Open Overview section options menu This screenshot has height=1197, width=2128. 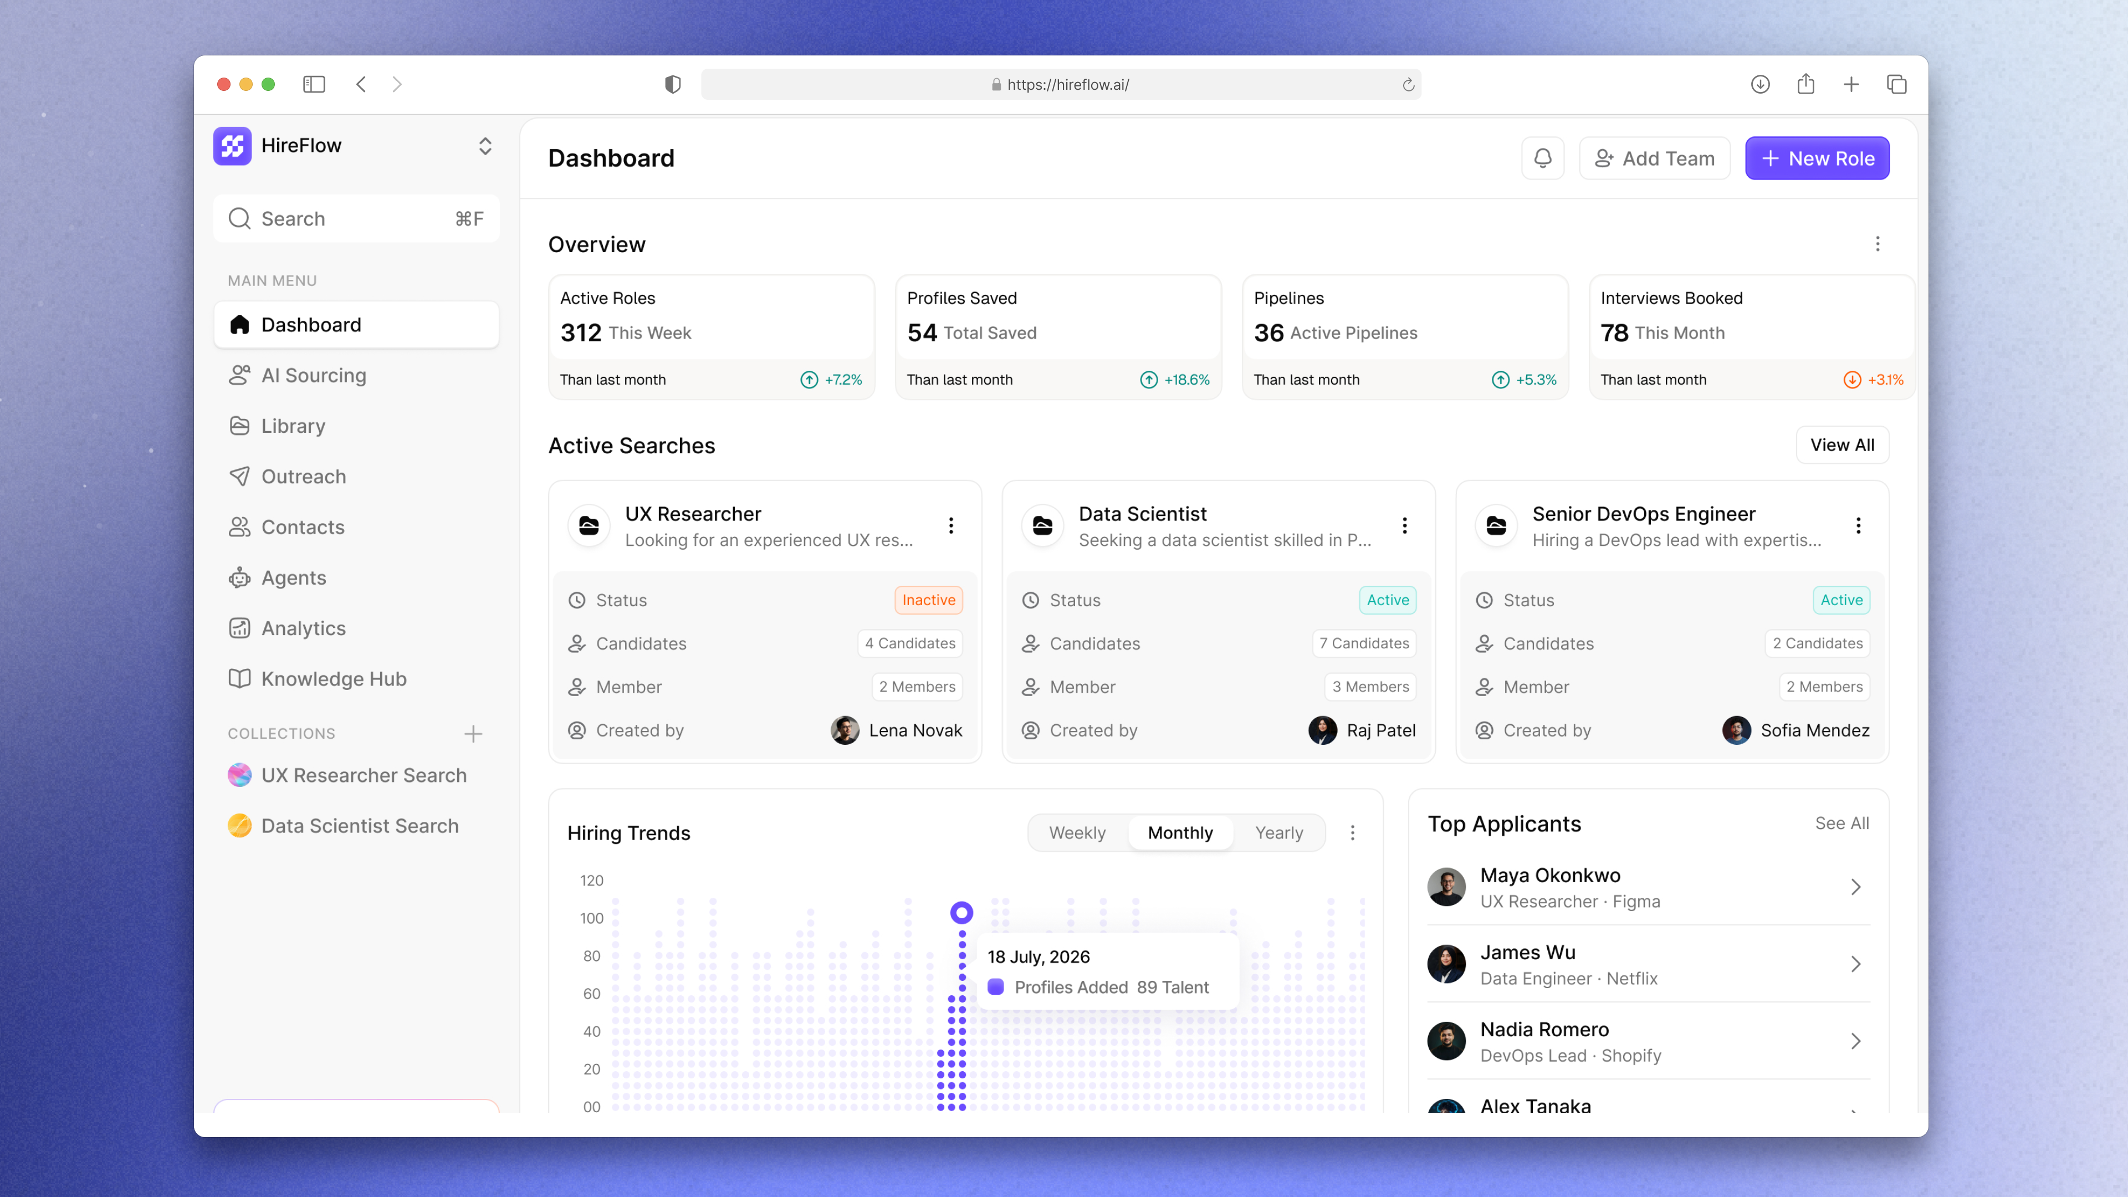(x=1877, y=244)
